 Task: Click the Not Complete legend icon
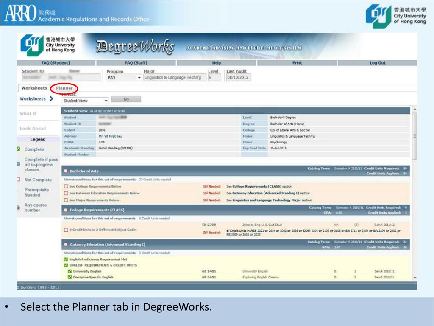point(19,180)
